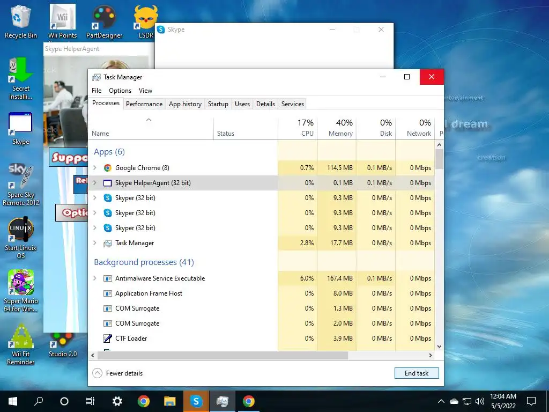Click the Task Manager taskbar icon
Screen dimensions: 549x412
222,401
